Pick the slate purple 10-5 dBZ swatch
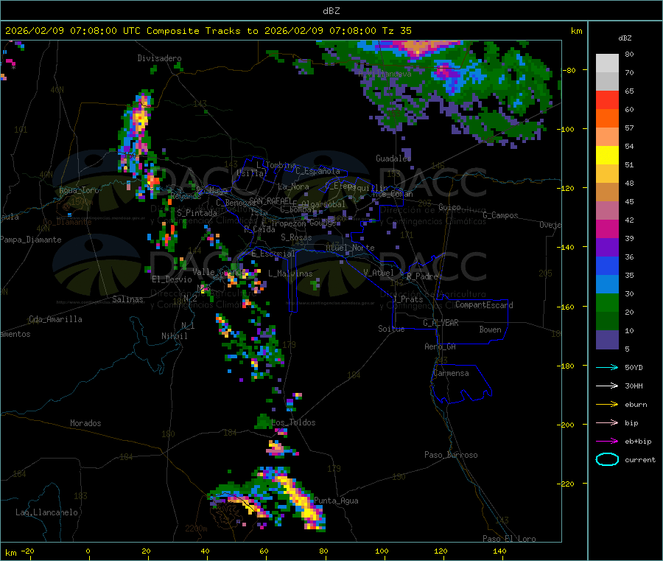663x561 pixels. point(607,340)
